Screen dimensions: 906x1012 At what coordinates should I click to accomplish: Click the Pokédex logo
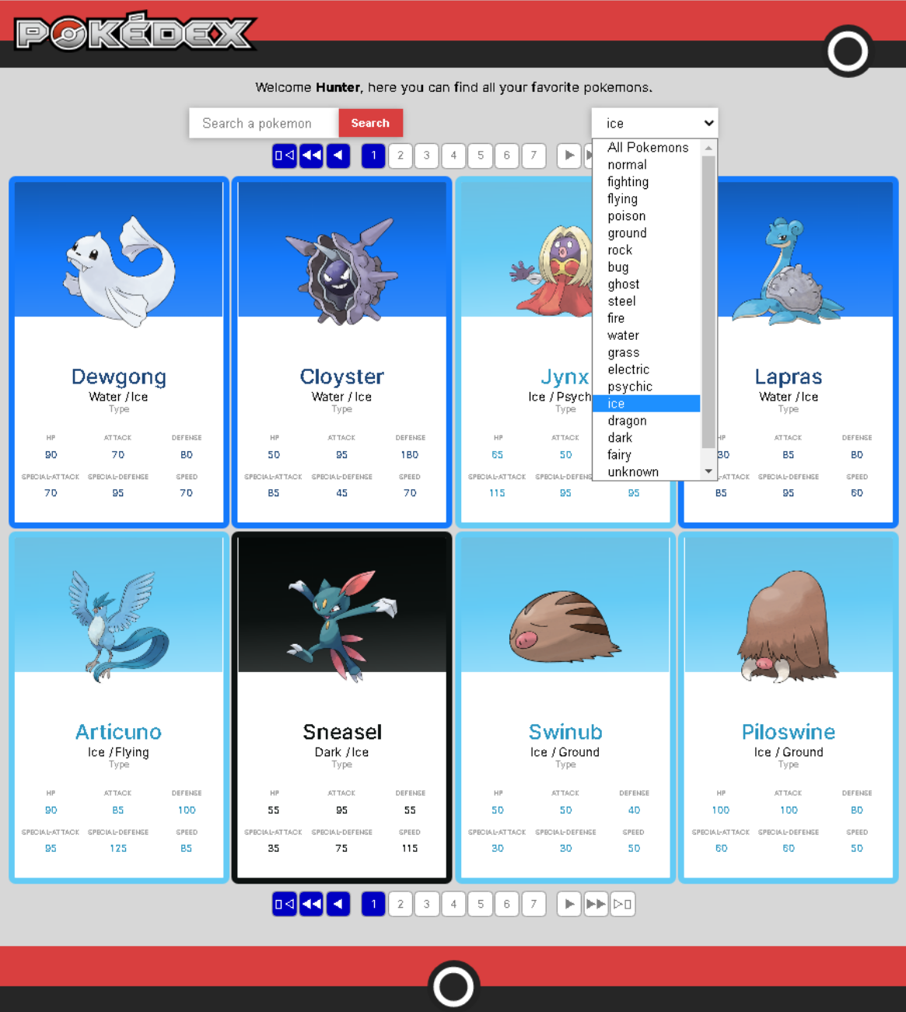134,33
